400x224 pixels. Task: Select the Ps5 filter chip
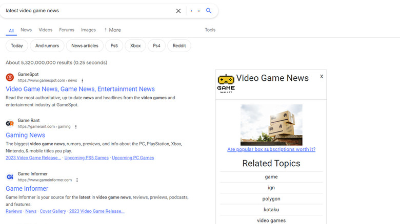point(114,46)
